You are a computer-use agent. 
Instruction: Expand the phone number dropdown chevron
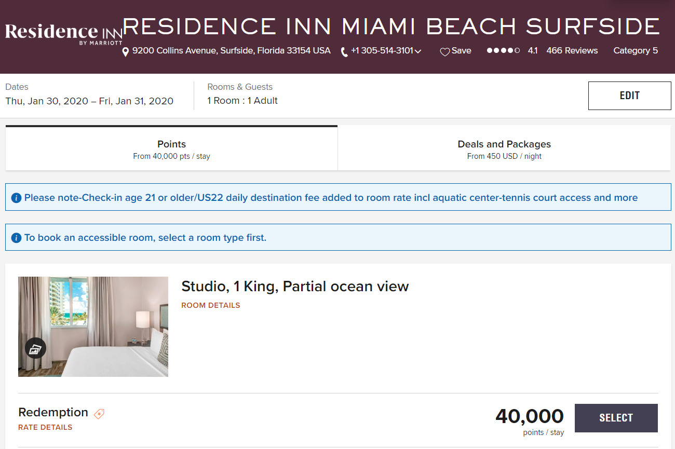tap(418, 51)
